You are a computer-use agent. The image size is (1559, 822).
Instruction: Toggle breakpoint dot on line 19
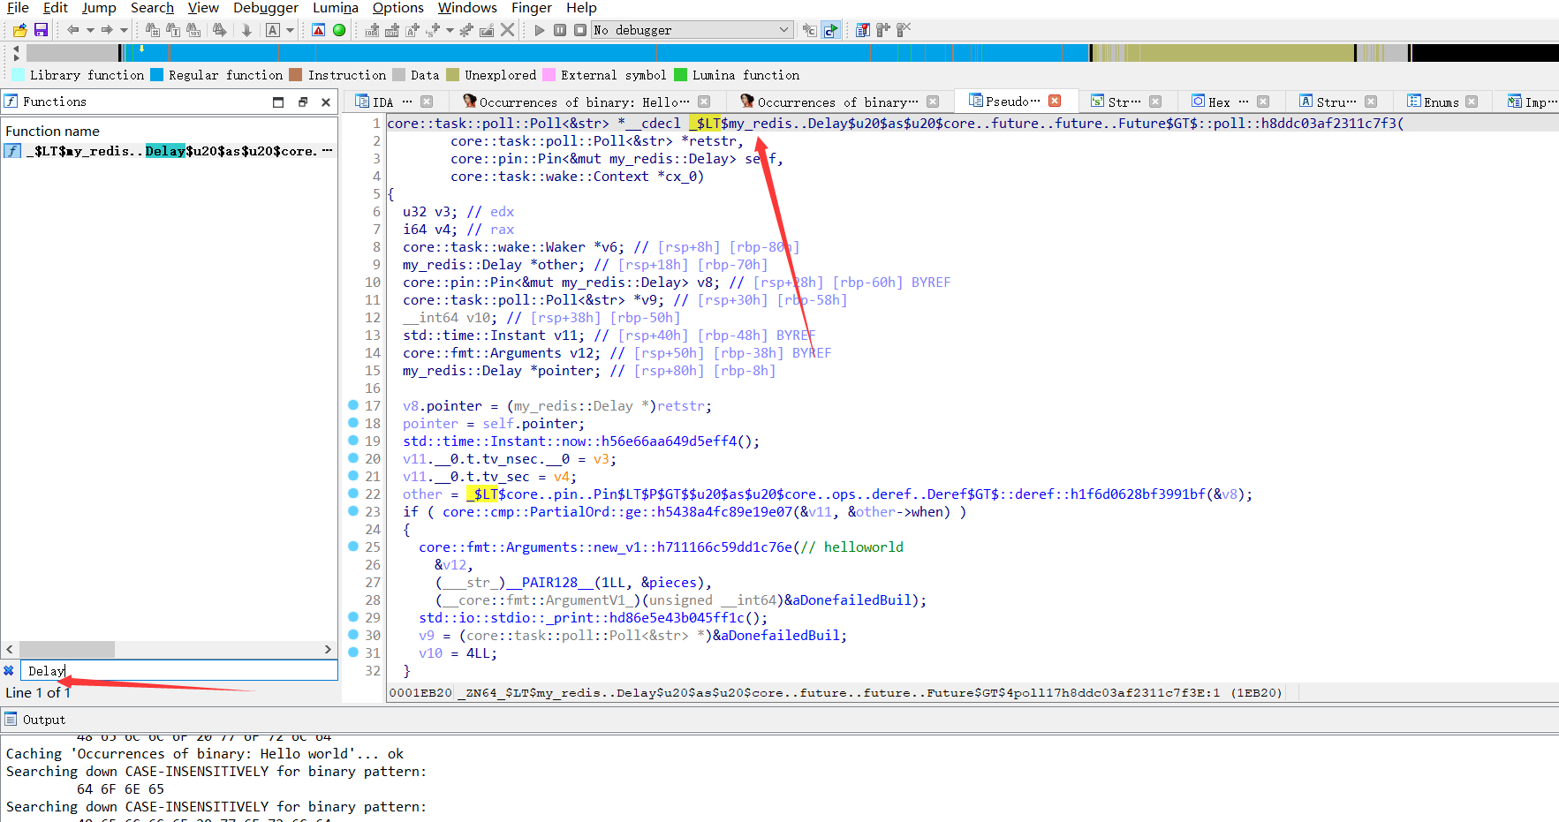tap(353, 441)
